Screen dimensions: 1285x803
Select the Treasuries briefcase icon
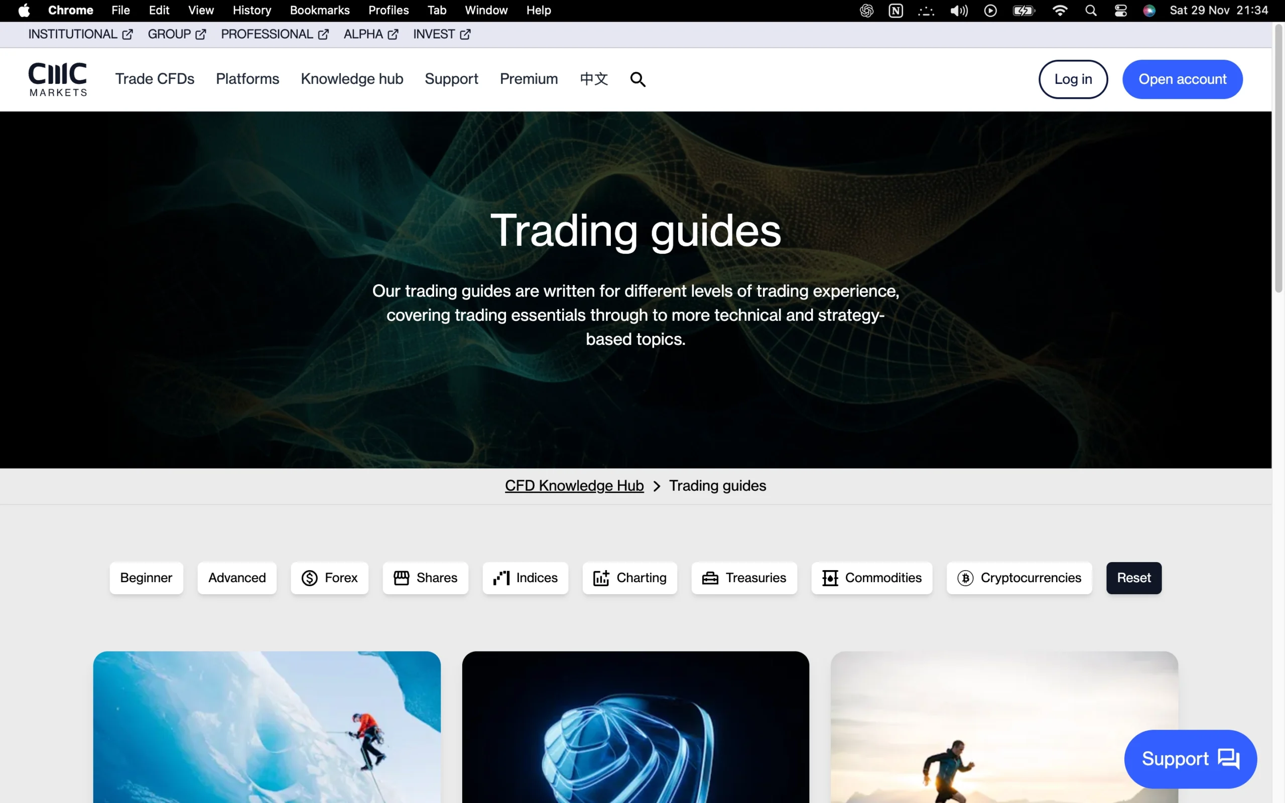[x=710, y=578]
